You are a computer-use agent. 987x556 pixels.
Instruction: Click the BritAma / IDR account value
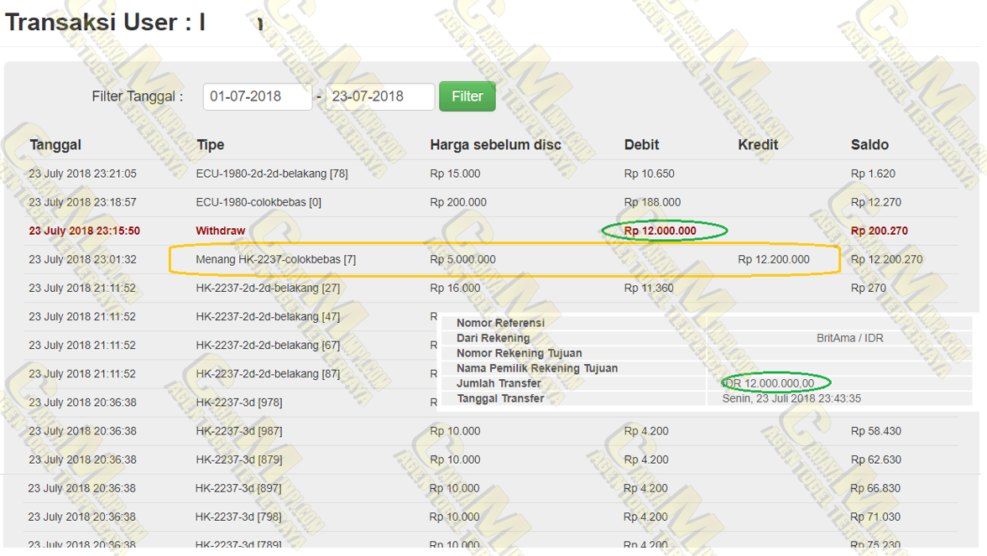click(849, 339)
